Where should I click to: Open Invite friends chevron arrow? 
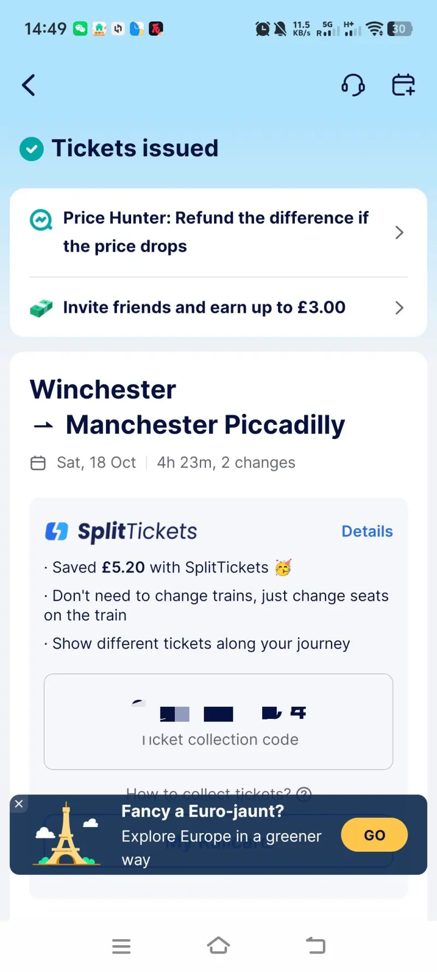pos(399,308)
